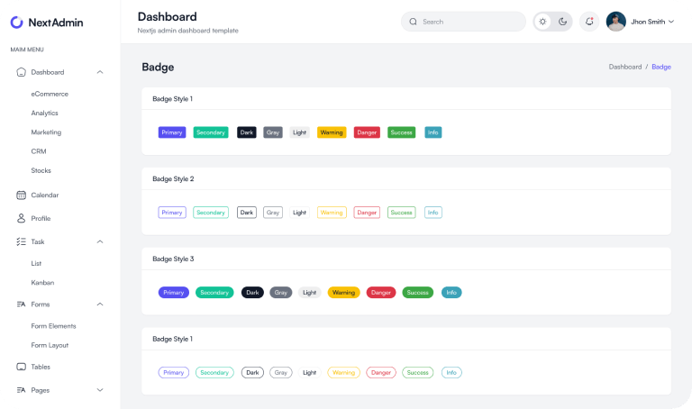Screen dimensions: 692x409
Task: Expand the Pages menu chevron
Action: coord(100,390)
